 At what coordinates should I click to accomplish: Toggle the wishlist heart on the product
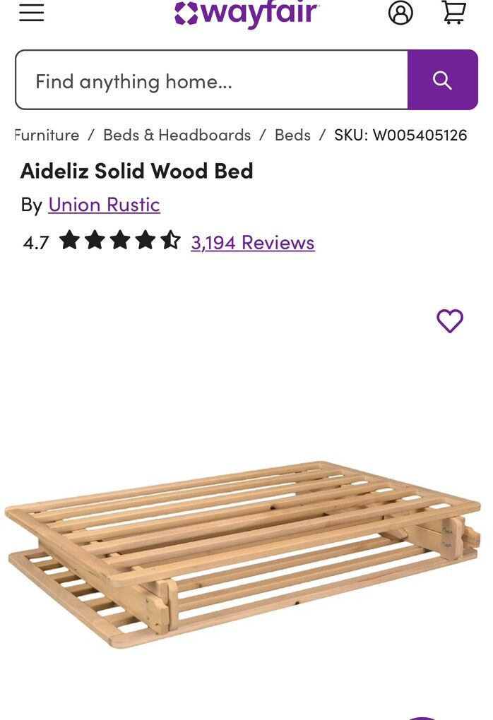tap(450, 320)
